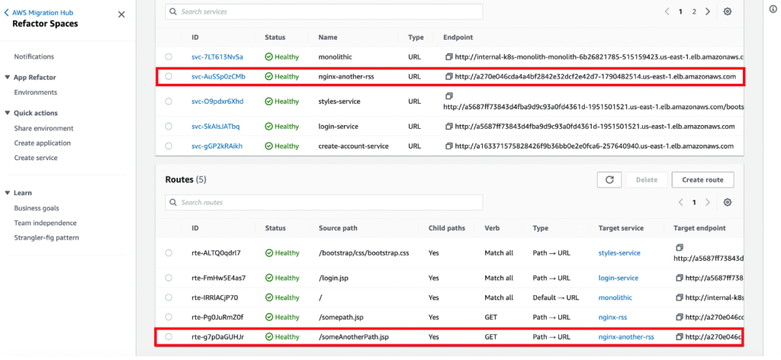Go to services page 2
781x360 pixels.
[x=694, y=11]
